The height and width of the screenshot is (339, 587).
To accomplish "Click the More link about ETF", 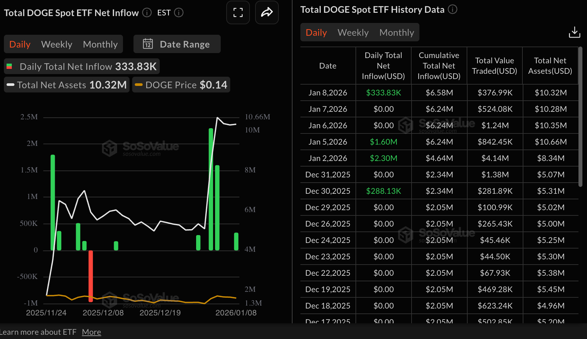I will [x=91, y=332].
